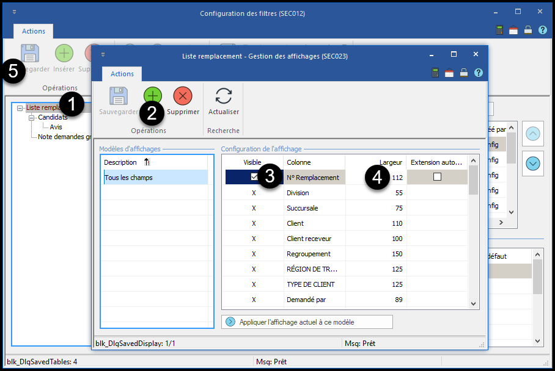Open help icon in the Liste remplacement window
This screenshot has height=371, width=555.
478,73
